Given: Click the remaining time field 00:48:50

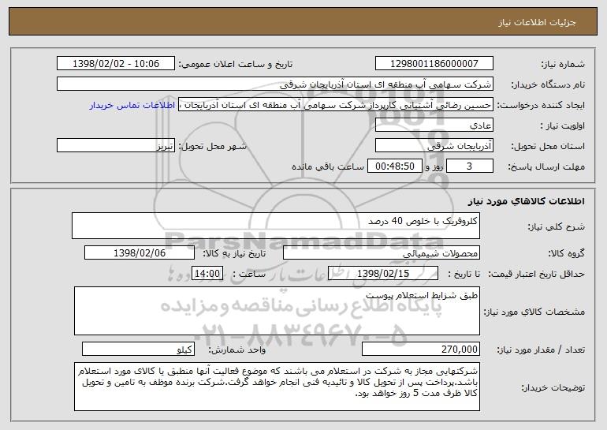Looking at the screenshot, I should pos(394,166).
